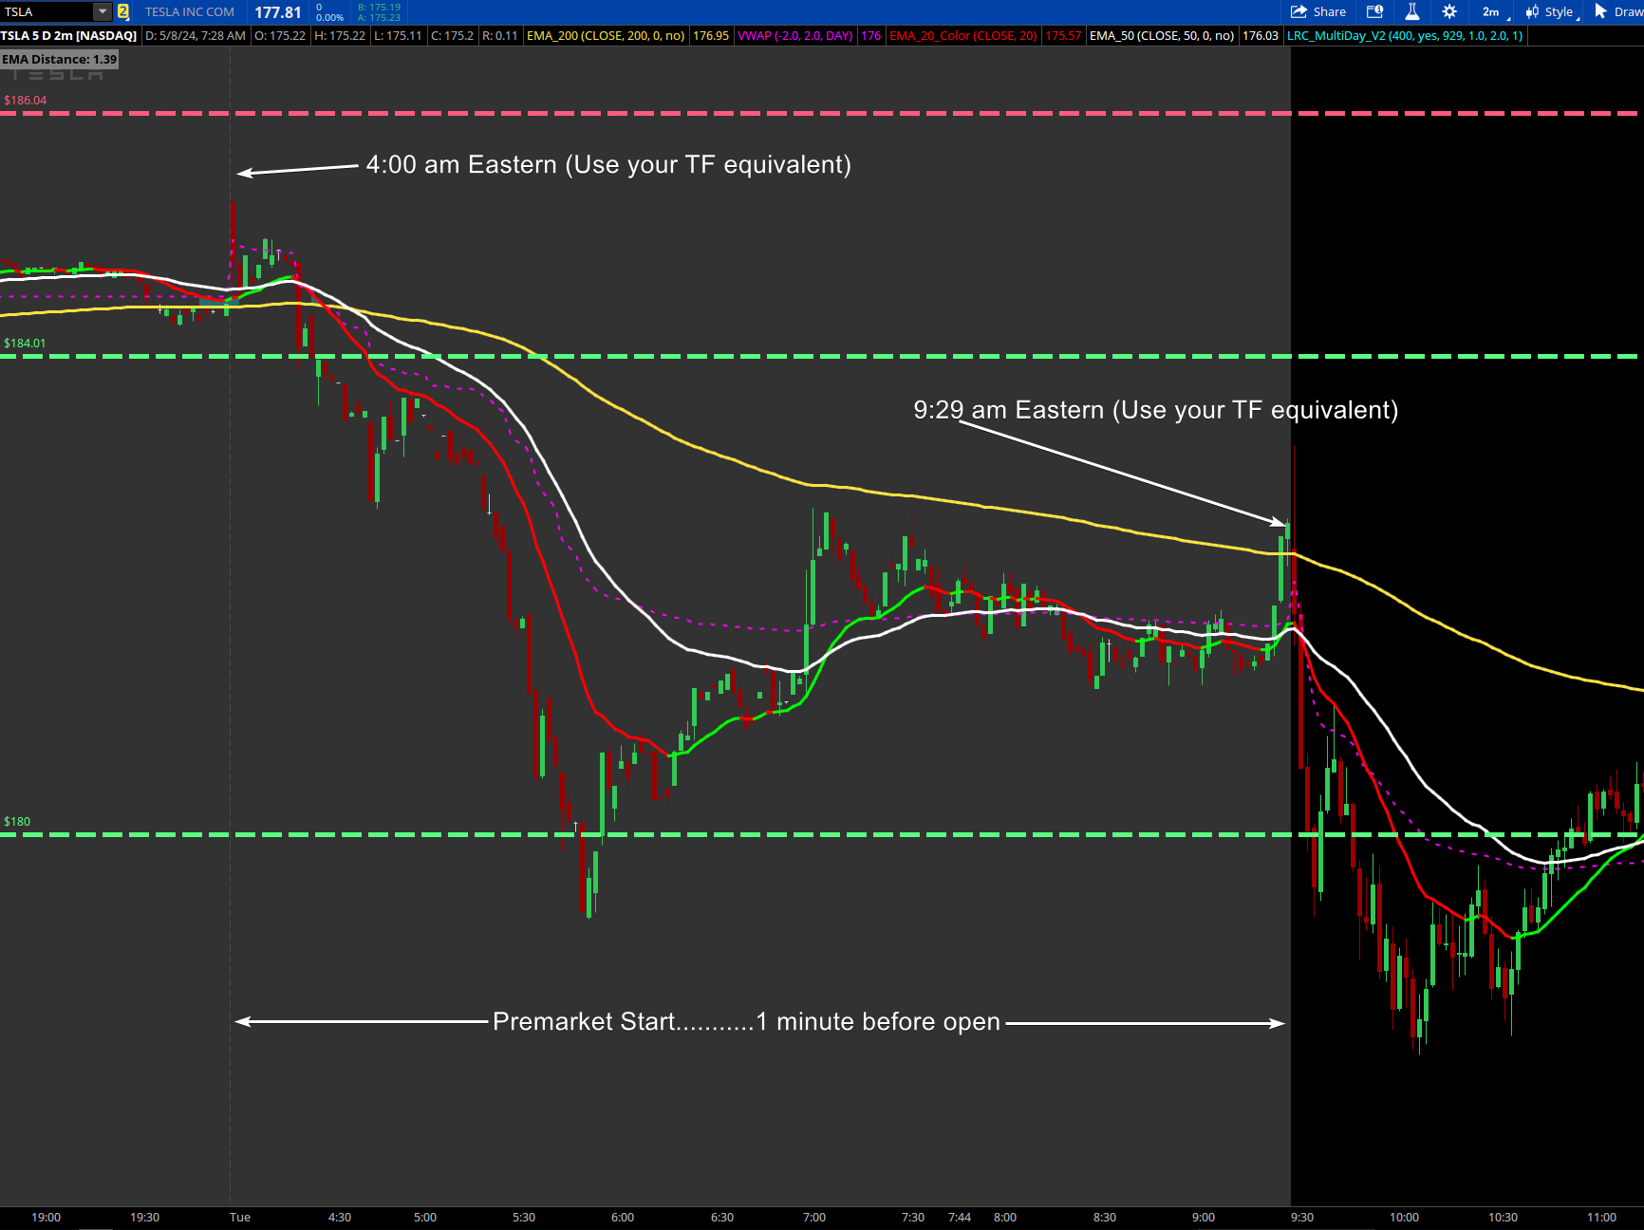The width and height of the screenshot is (1644, 1230).
Task: Click the EMA_200 study label
Action: pyautogui.click(x=606, y=36)
